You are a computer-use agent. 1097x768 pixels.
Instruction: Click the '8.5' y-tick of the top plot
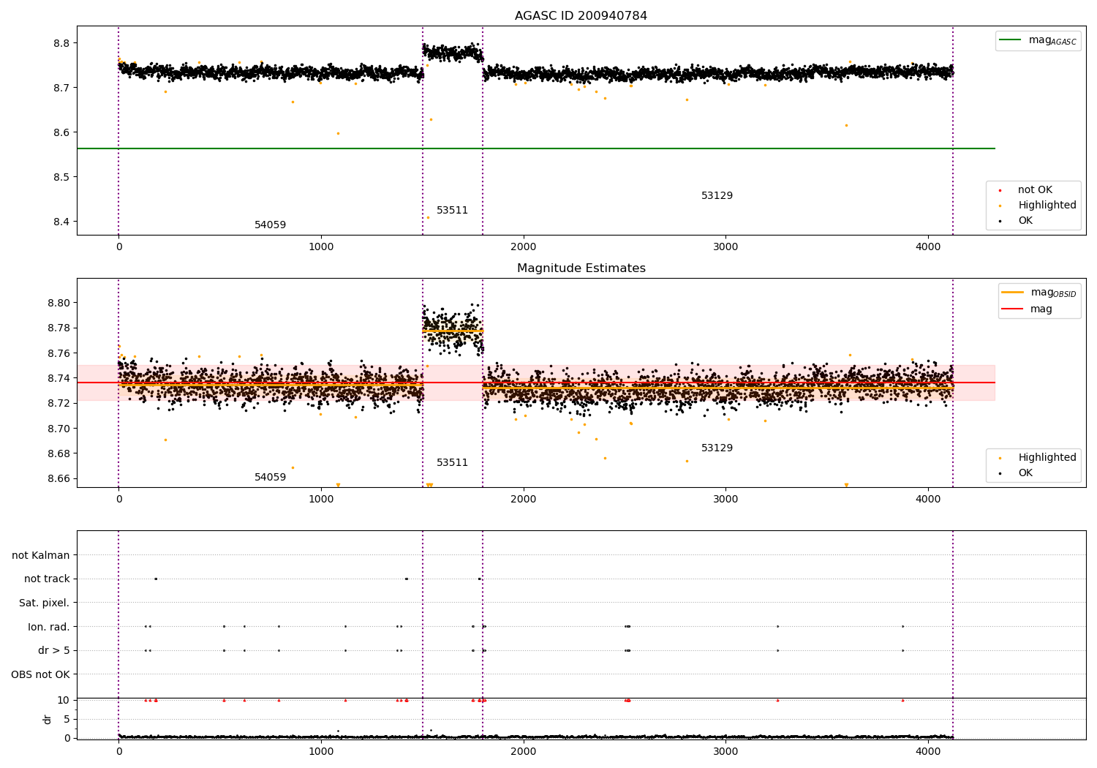coord(61,177)
